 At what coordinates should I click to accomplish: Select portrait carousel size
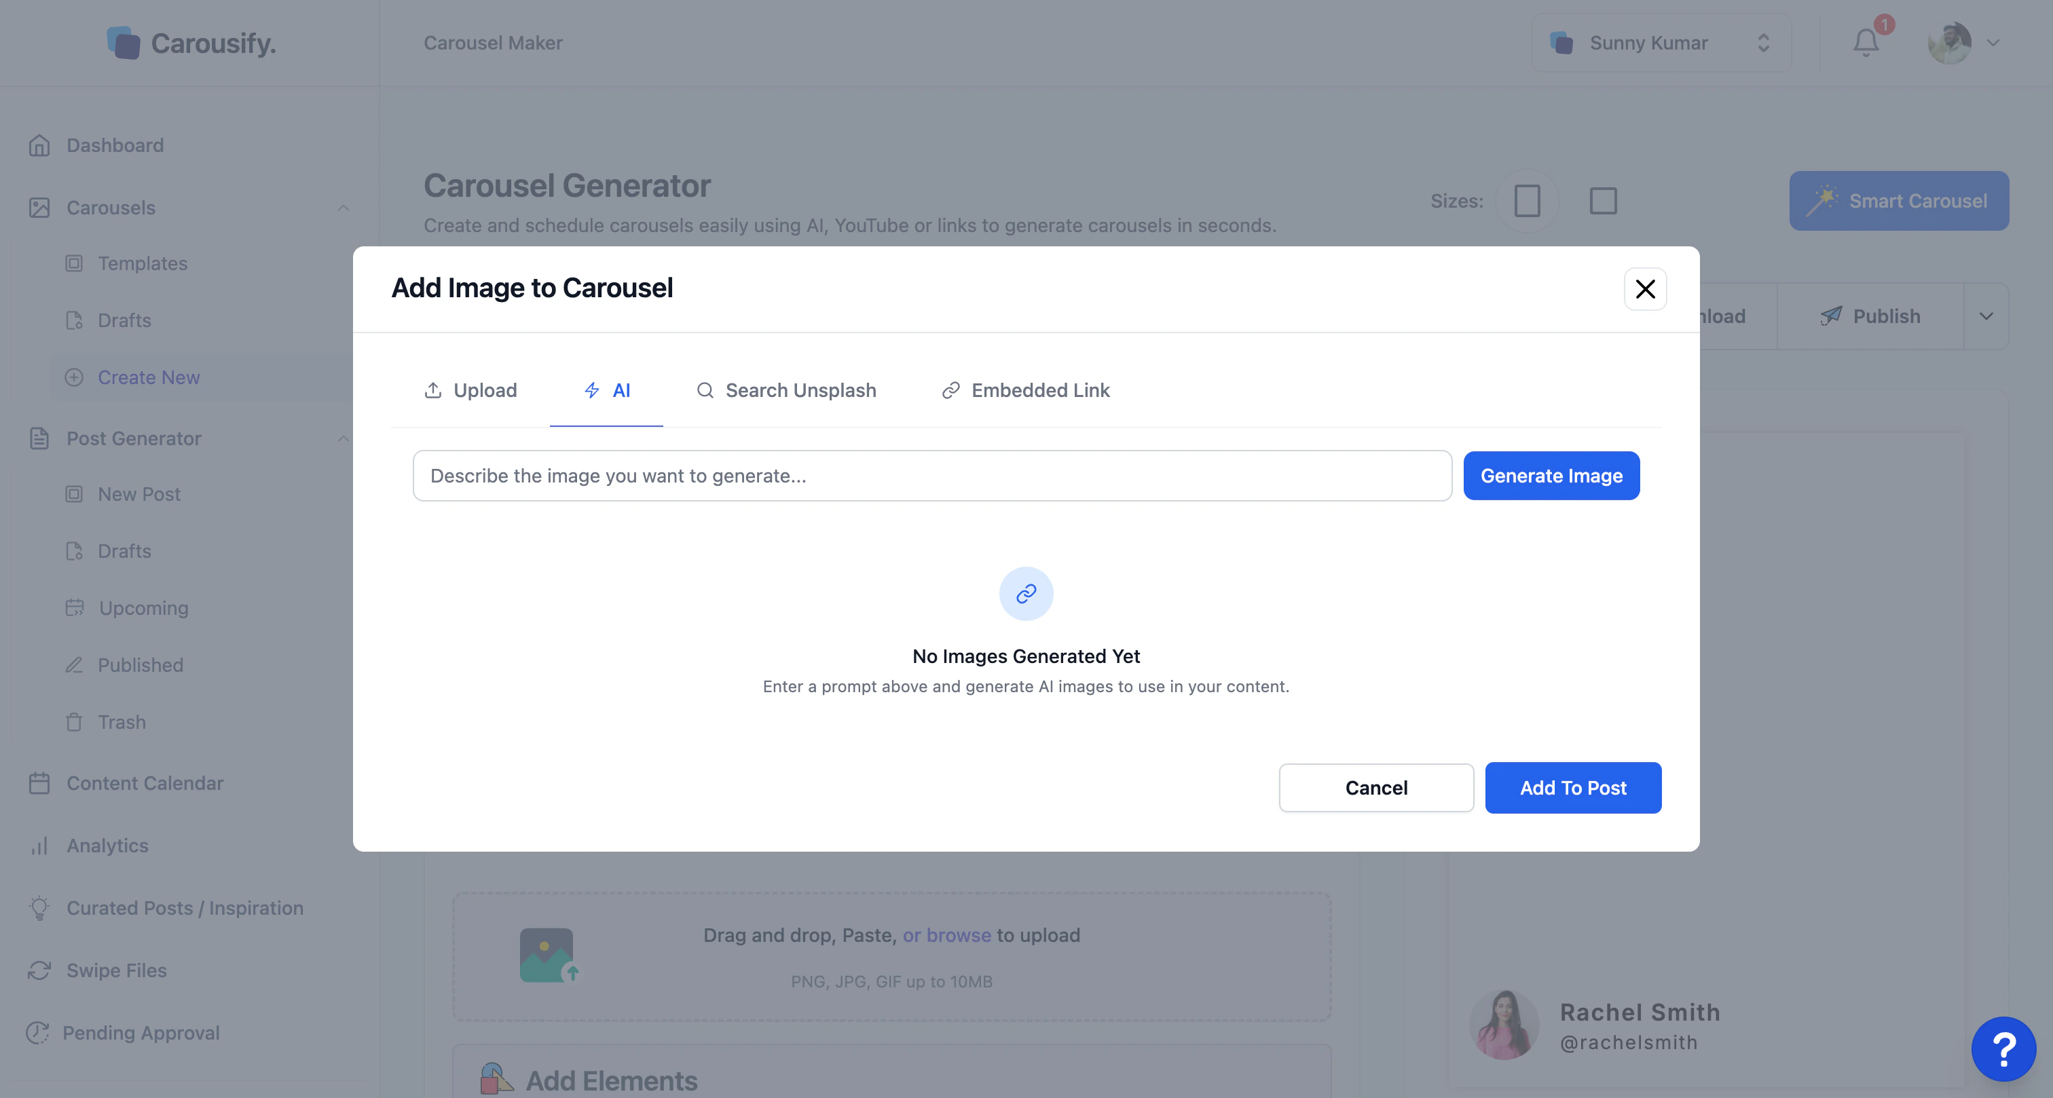click(x=1526, y=201)
